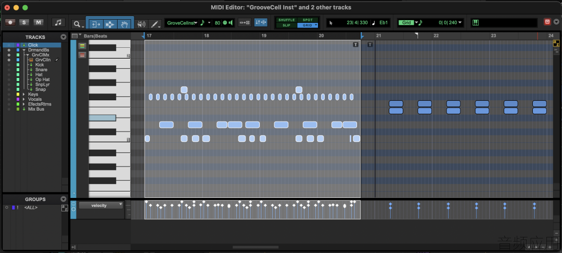Open the notation view with double-note icon
This screenshot has height=253, width=562.
click(58, 22)
